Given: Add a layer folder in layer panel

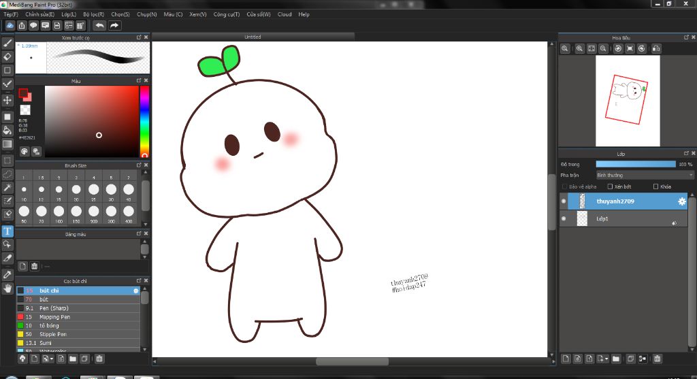Looking at the screenshot, I should coord(615,359).
